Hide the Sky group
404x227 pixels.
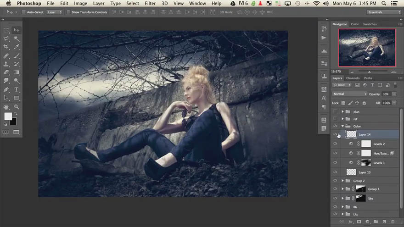[x=335, y=199]
